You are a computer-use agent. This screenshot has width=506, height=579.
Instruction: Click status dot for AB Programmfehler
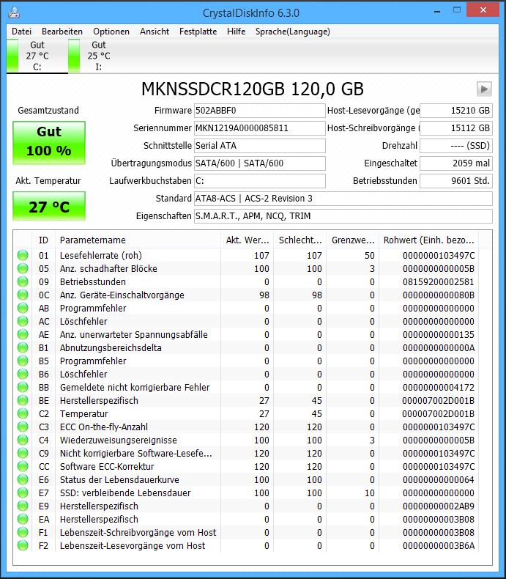[x=23, y=308]
